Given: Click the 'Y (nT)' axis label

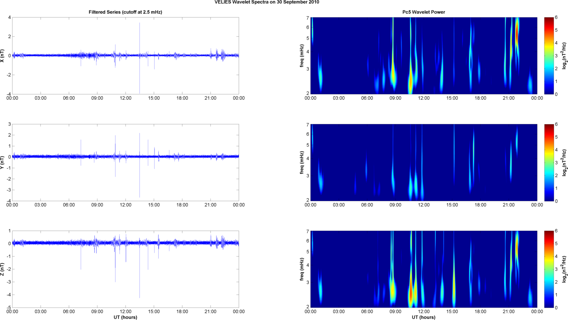Looking at the screenshot, I should (x=3, y=162).
